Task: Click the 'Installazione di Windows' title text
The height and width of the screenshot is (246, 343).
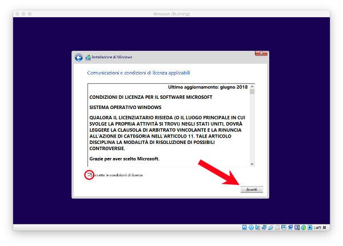Action: click(112, 57)
